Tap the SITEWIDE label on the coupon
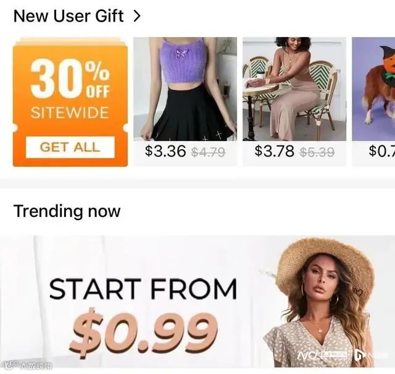 pos(70,112)
